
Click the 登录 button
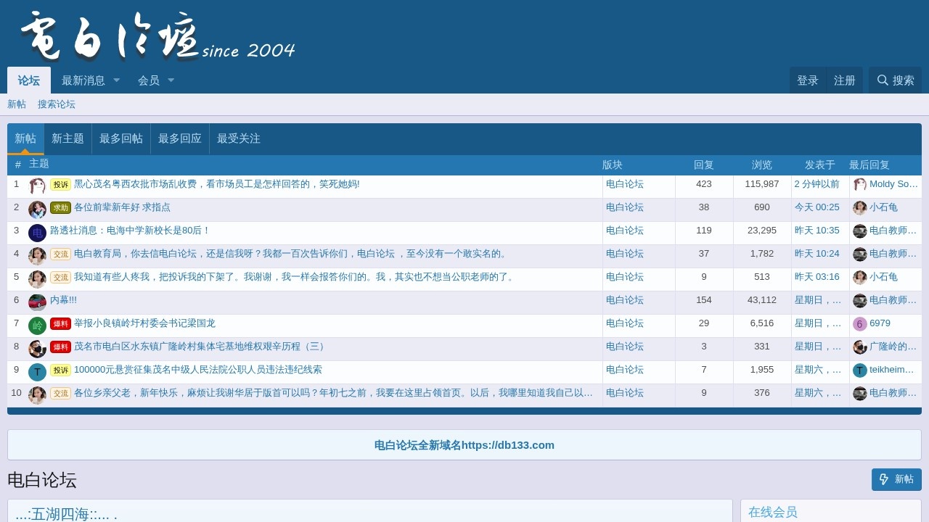coord(807,80)
